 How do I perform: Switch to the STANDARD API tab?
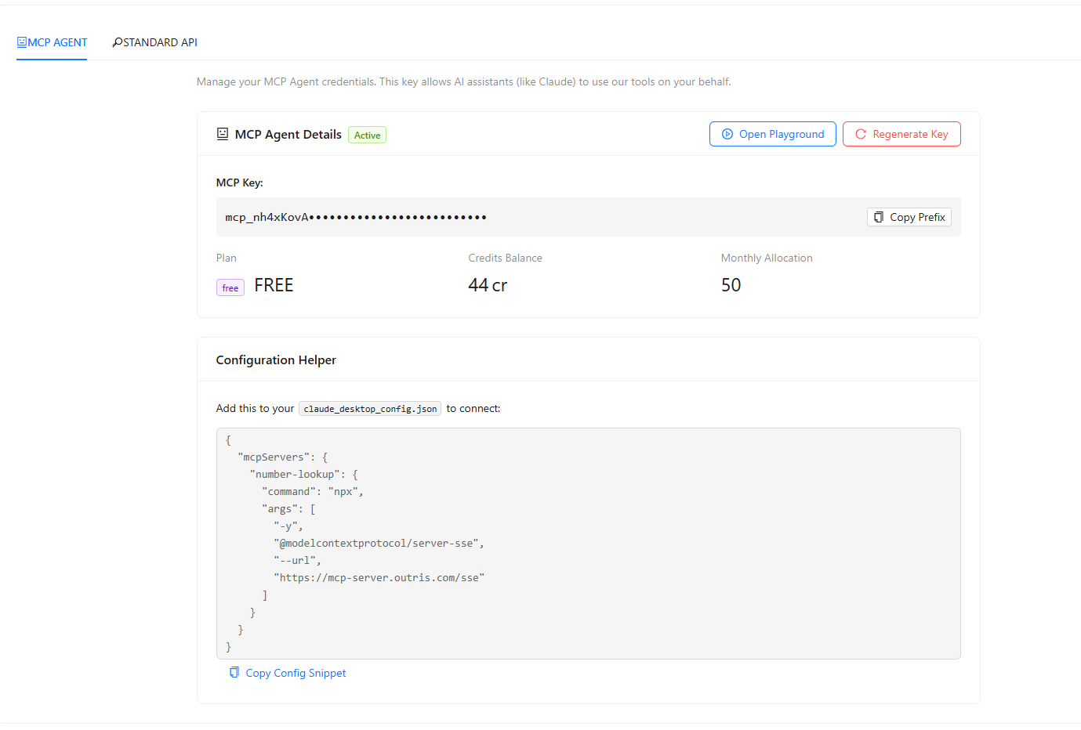154,42
